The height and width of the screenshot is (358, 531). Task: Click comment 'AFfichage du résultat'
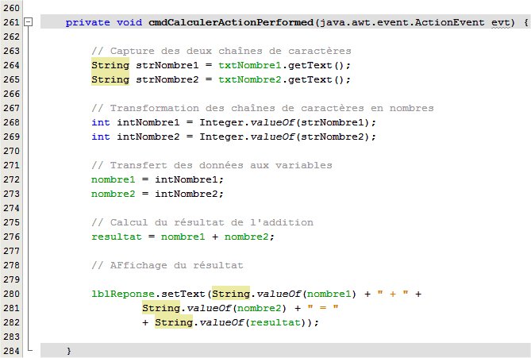(x=167, y=265)
